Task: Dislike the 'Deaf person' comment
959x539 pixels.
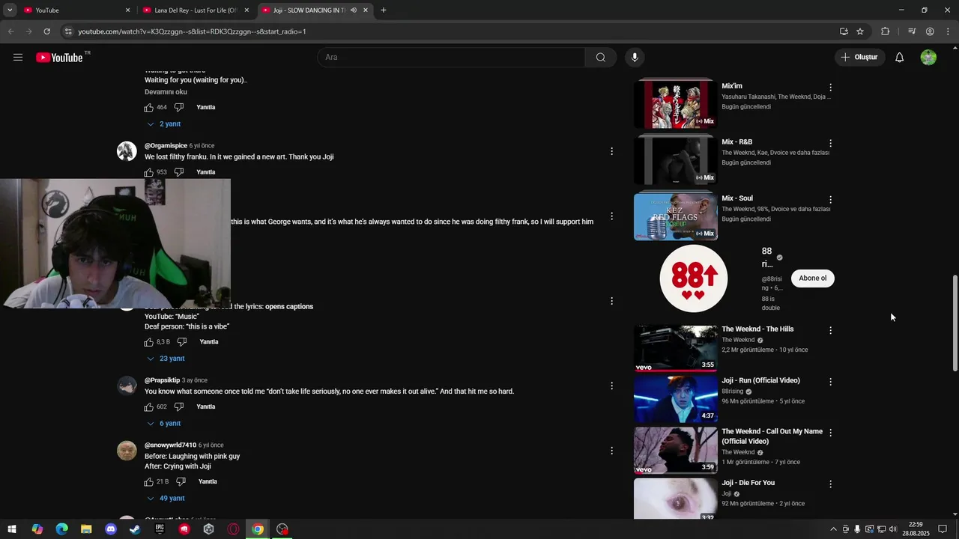Action: 181,342
